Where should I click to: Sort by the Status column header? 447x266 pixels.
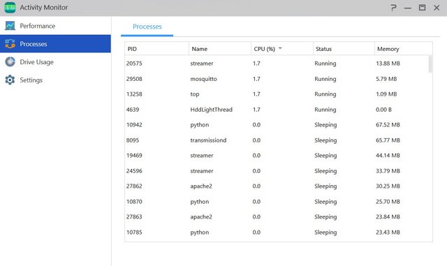tap(344, 49)
